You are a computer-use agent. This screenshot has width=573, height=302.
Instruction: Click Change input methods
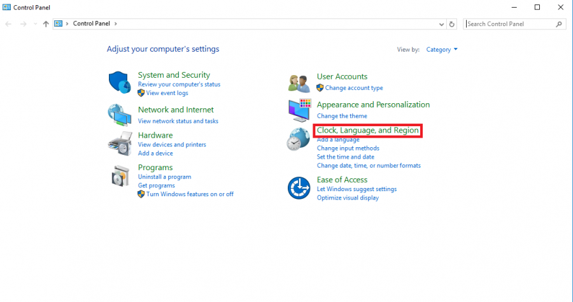pos(348,148)
